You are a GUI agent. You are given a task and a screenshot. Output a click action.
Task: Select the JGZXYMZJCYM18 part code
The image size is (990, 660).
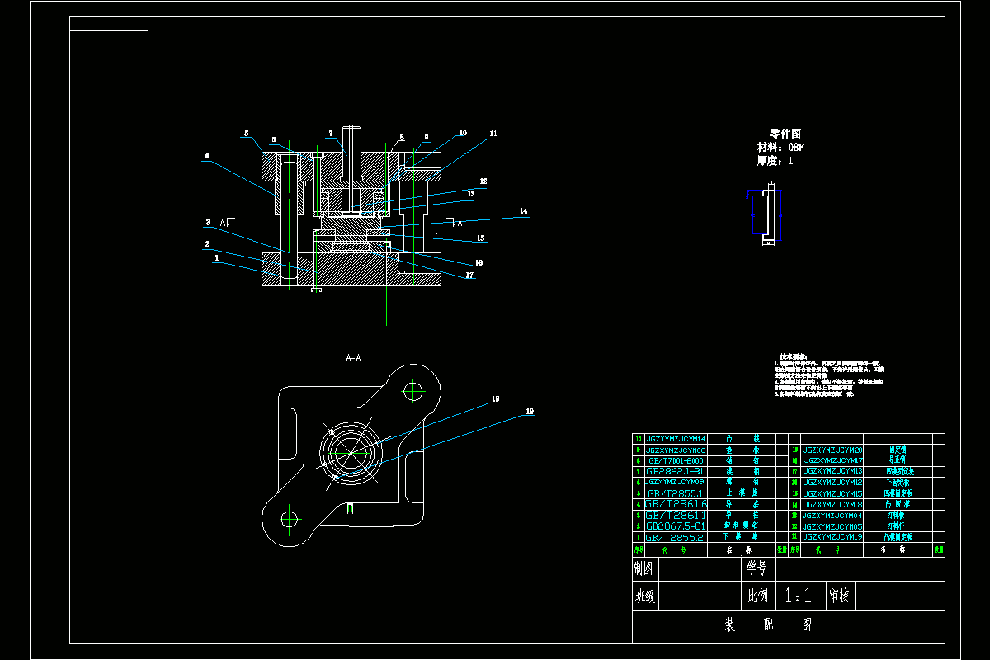pos(832,503)
